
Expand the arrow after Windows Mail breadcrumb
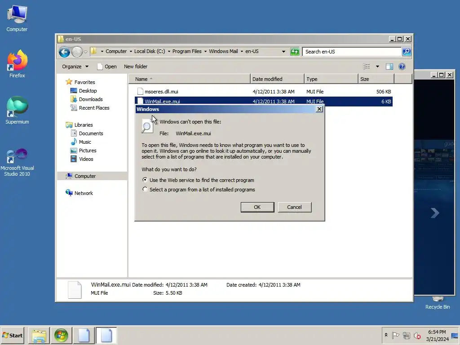click(242, 51)
